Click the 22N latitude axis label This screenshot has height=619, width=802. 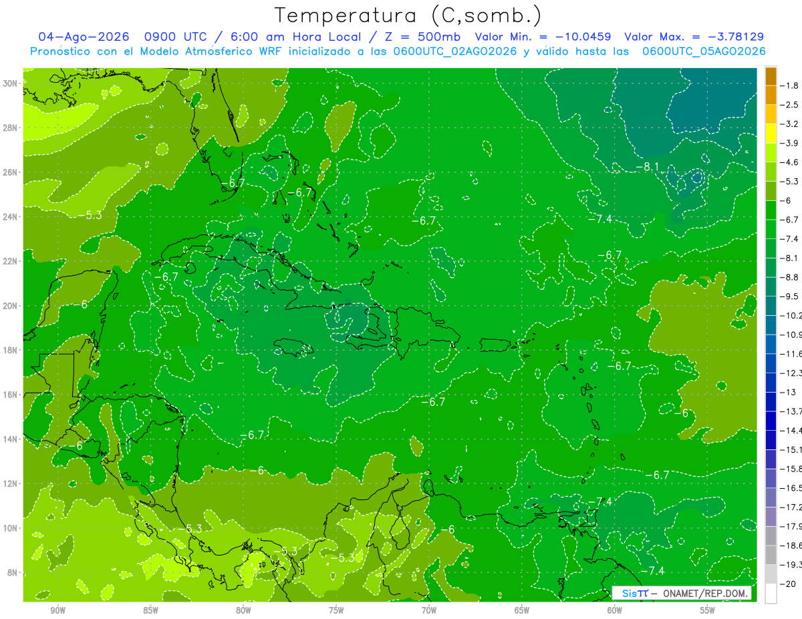click(x=11, y=261)
